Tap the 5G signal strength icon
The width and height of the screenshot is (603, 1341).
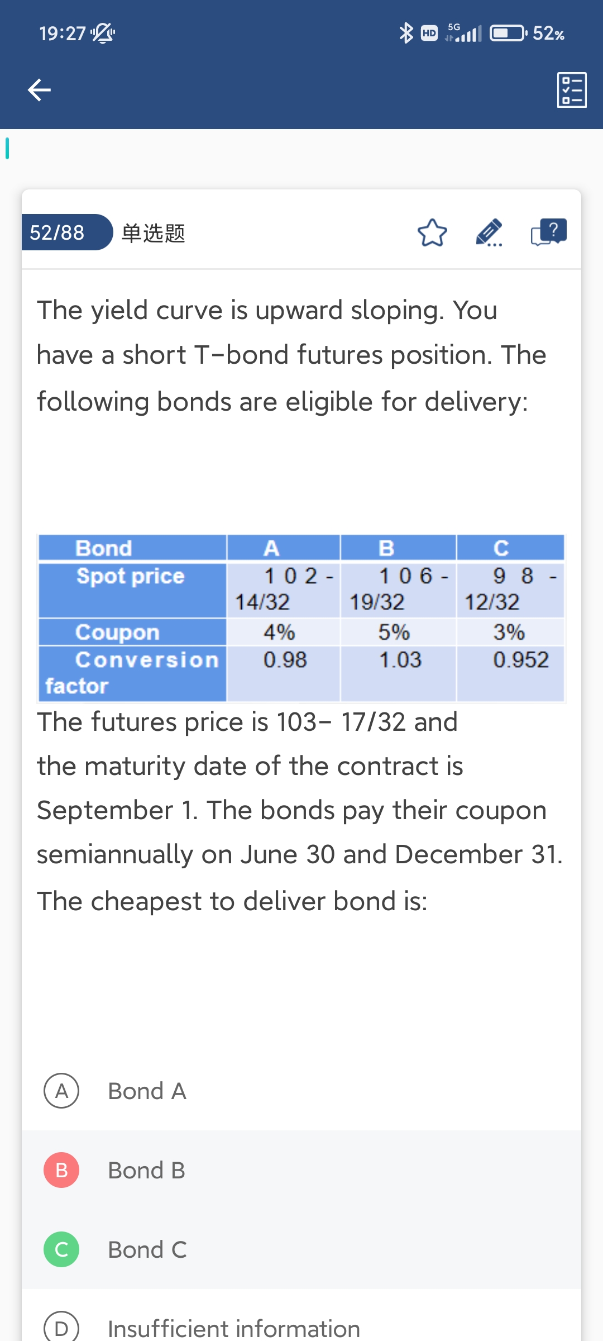tap(463, 33)
